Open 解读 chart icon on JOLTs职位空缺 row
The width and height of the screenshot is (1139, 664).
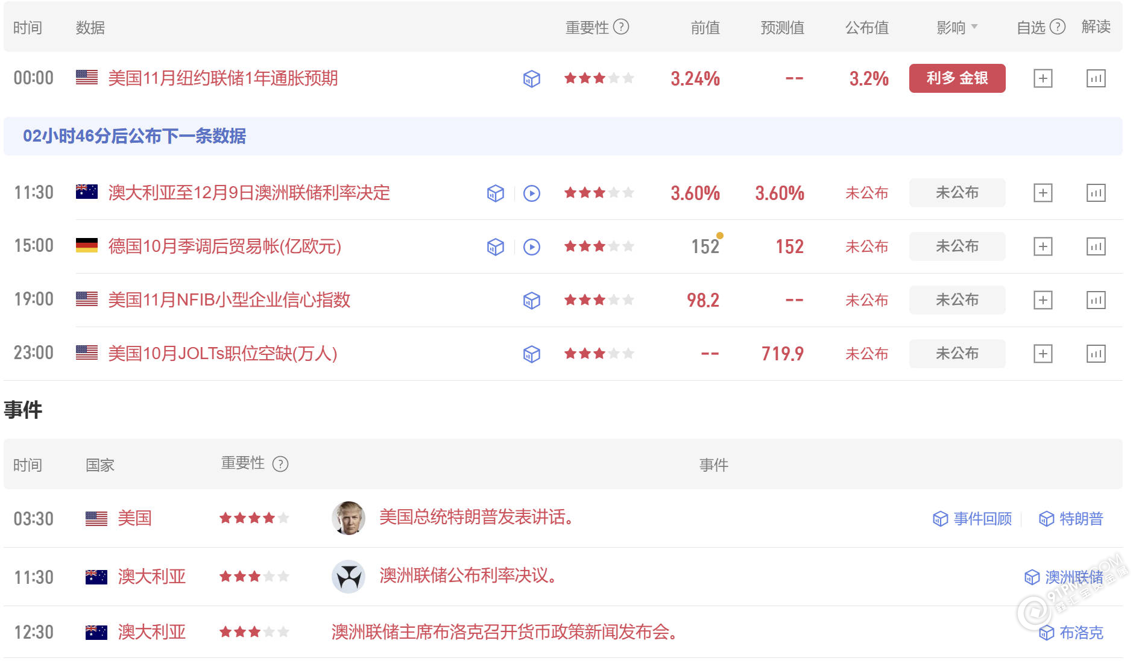(x=1096, y=354)
